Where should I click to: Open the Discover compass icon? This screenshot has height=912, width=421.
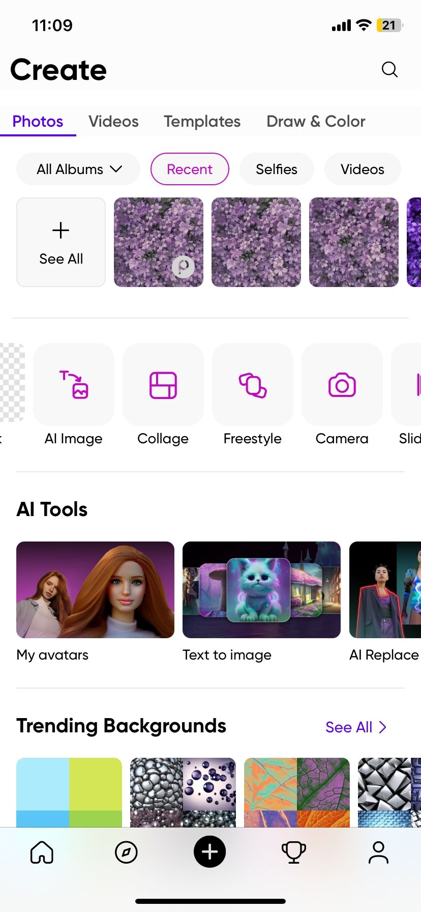(x=126, y=852)
